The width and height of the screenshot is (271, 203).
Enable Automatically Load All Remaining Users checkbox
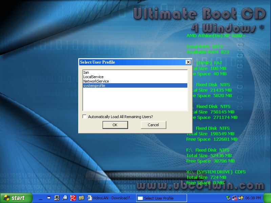85,117
